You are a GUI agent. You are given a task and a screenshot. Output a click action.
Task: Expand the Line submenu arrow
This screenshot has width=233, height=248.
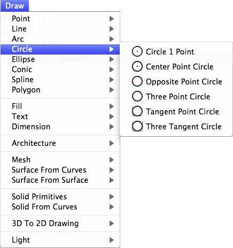(112, 29)
